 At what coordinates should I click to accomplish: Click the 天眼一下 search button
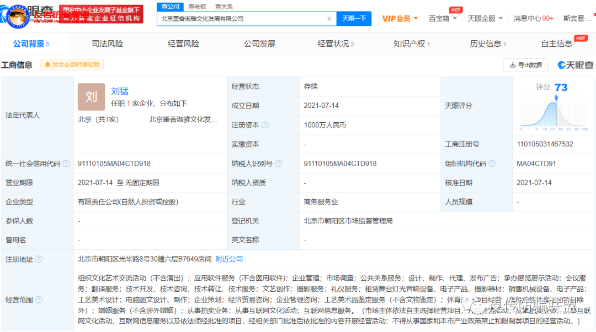point(355,18)
